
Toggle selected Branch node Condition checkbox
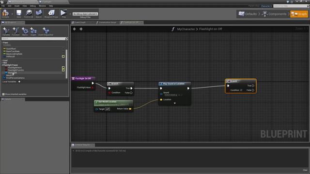[x=241, y=90]
